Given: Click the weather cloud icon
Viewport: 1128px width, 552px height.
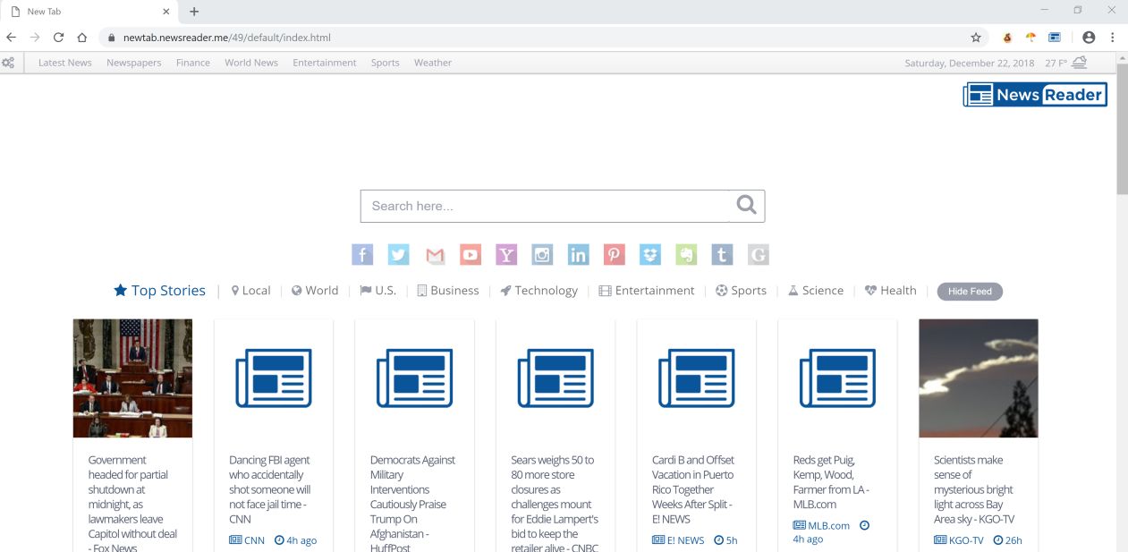Looking at the screenshot, I should tap(1080, 62).
